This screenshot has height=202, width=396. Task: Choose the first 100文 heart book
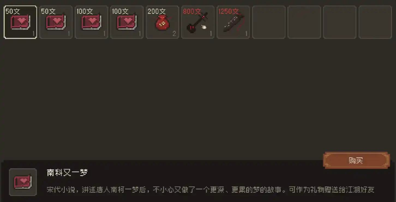(x=91, y=22)
